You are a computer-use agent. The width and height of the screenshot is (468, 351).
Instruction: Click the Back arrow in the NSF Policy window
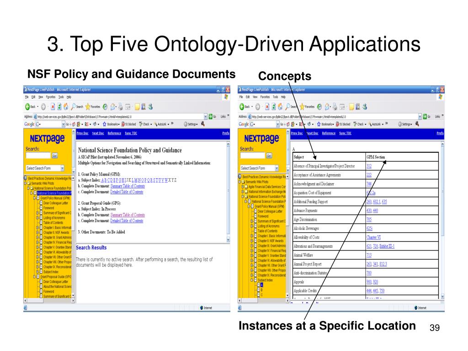[27, 106]
